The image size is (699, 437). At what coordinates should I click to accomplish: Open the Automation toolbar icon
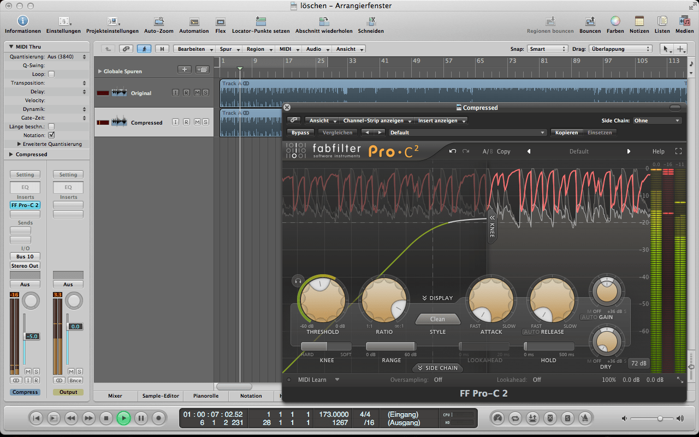(x=194, y=21)
